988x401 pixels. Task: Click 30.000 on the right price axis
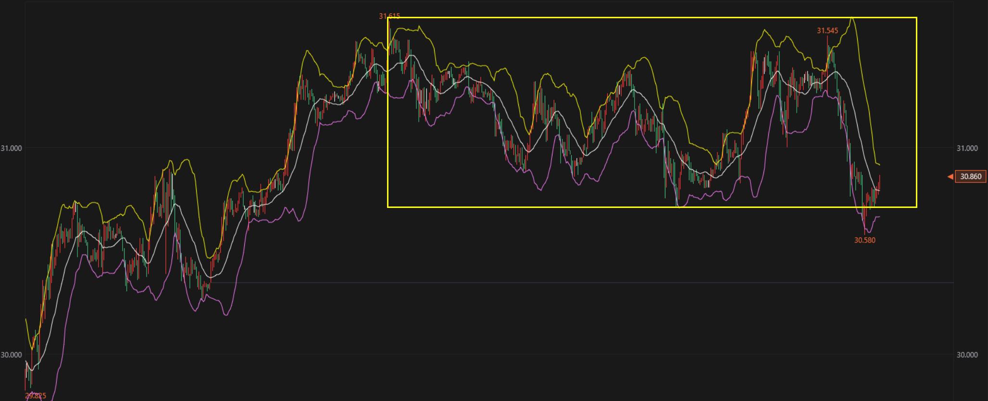pos(967,355)
